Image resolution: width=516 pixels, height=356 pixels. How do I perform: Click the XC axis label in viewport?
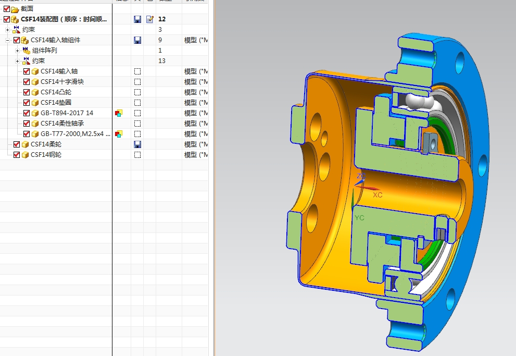coord(377,195)
